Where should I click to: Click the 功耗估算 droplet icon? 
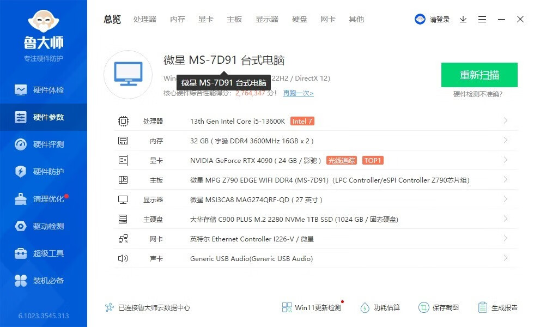point(365,307)
